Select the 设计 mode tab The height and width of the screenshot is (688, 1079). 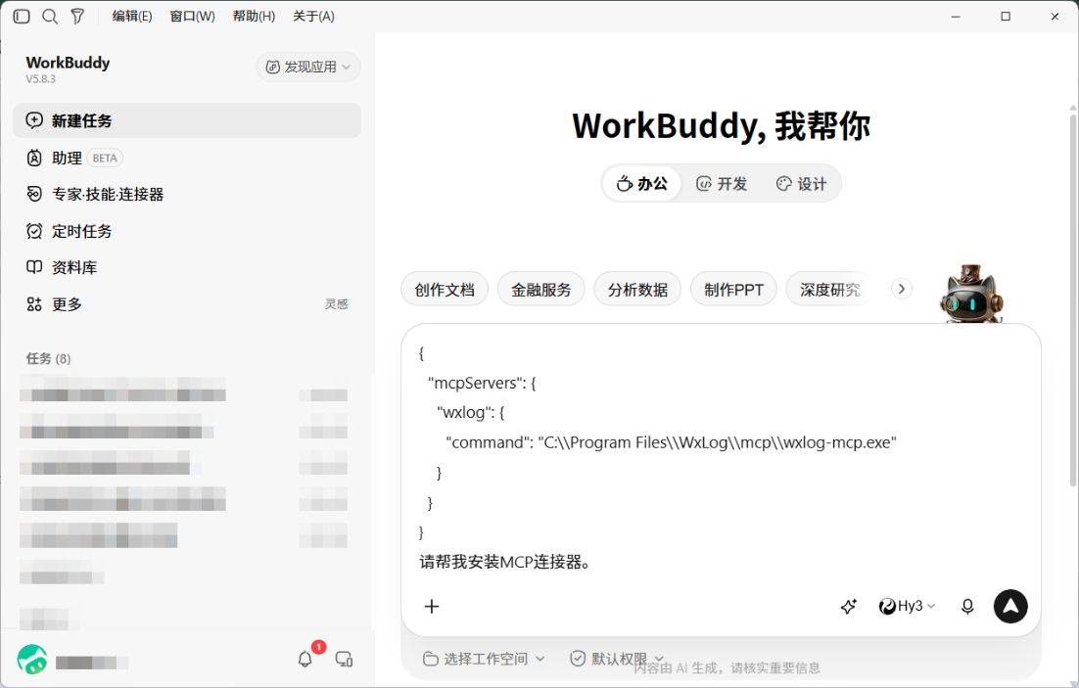(802, 184)
